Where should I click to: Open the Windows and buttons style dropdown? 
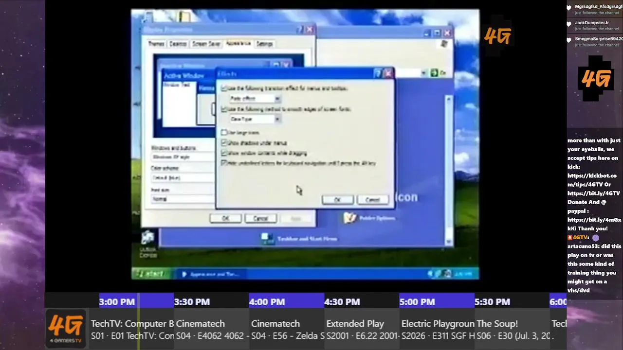coord(183,157)
